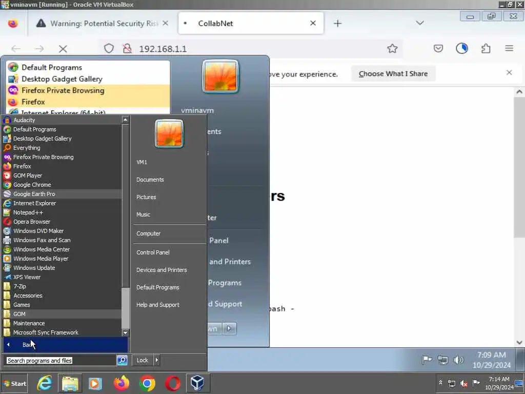Open Internet Explorer in dark start menu list
This screenshot has height=394, width=525.
[x=62, y=203]
